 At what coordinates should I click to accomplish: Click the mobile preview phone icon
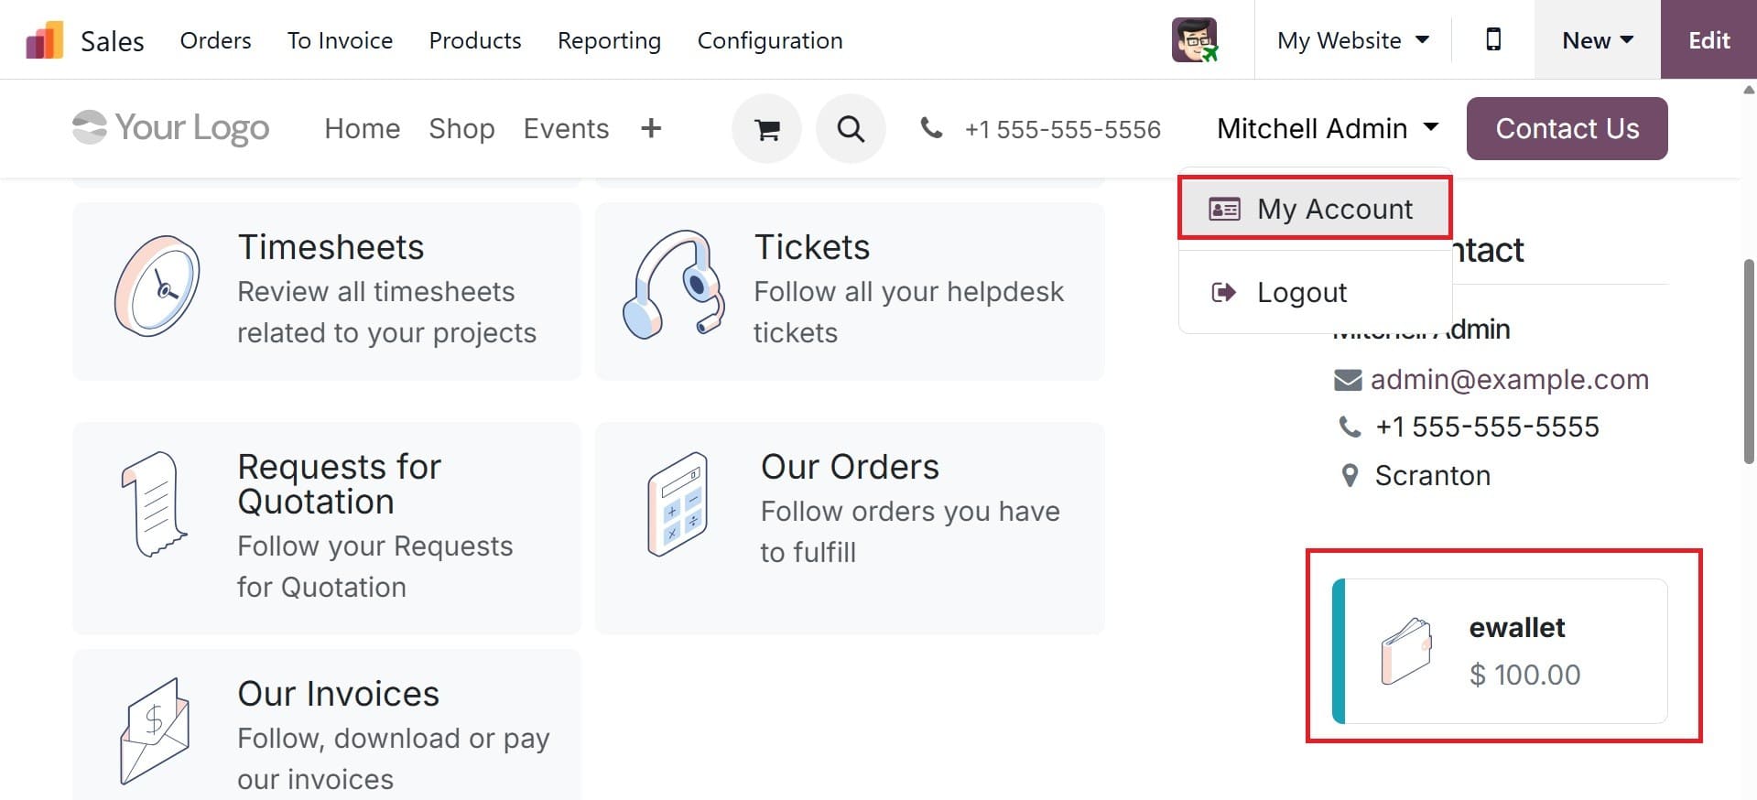coord(1492,39)
